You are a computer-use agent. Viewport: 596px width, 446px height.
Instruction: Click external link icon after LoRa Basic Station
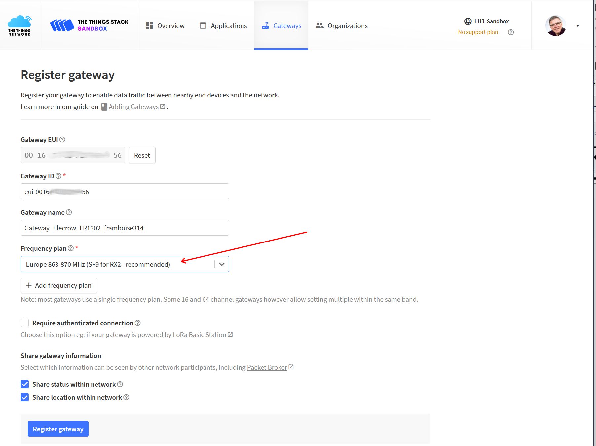[x=230, y=334]
